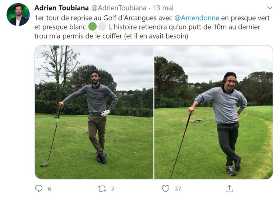Screen dimensions: 278x197
Task: Open the @AdrienToubiana handle
Action: pyautogui.click(x=119, y=8)
